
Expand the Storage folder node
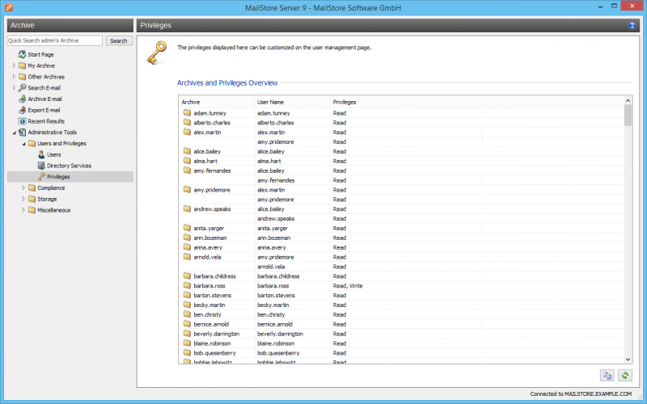point(23,199)
